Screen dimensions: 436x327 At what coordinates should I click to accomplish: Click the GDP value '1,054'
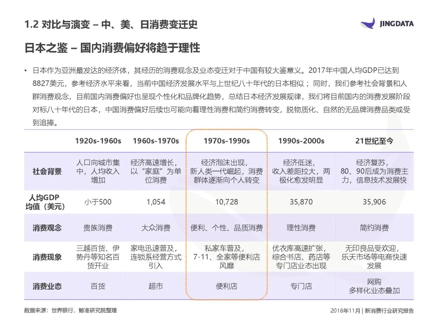click(156, 202)
